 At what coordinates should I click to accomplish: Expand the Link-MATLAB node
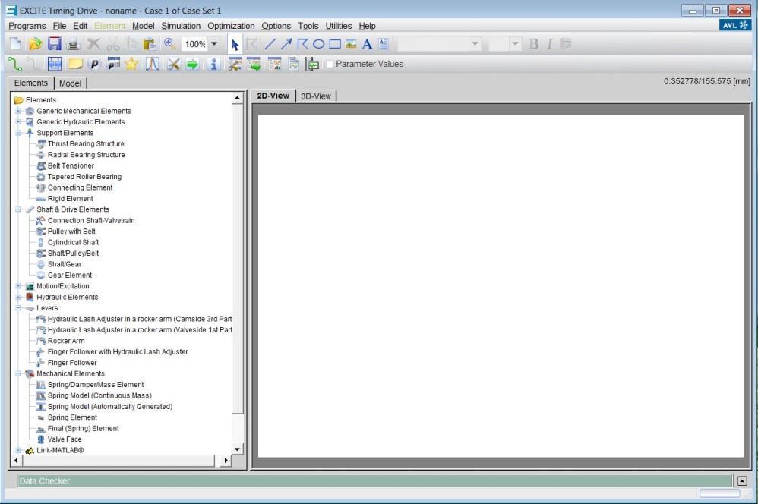click(18, 451)
